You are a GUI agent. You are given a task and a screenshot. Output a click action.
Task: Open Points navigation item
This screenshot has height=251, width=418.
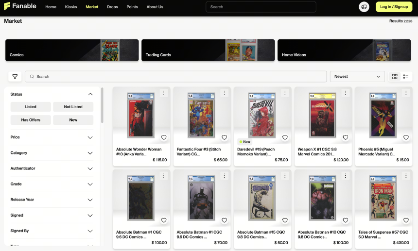tap(132, 7)
